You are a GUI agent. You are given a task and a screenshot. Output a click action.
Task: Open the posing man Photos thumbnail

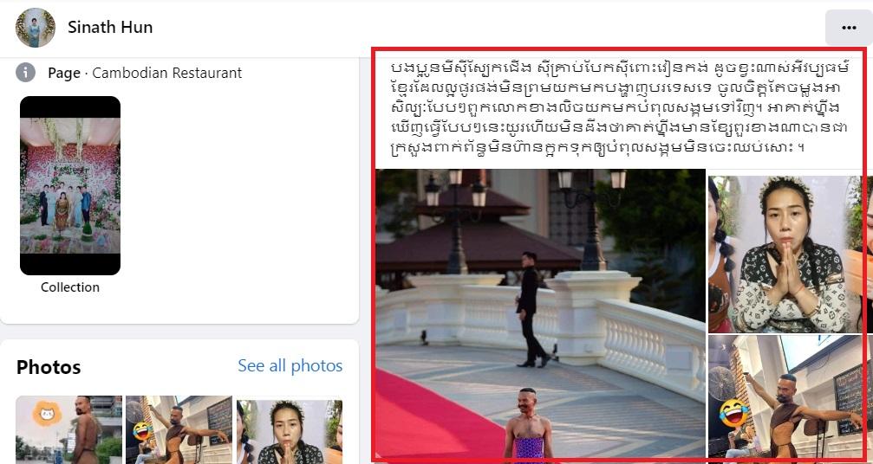pos(179,429)
